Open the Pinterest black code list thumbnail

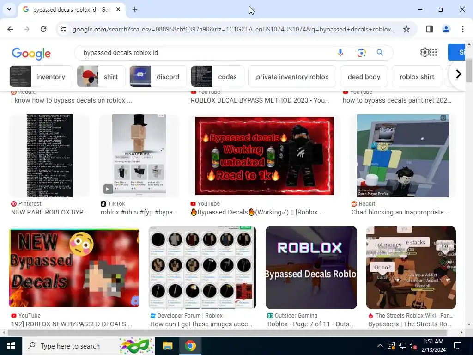pos(49,156)
